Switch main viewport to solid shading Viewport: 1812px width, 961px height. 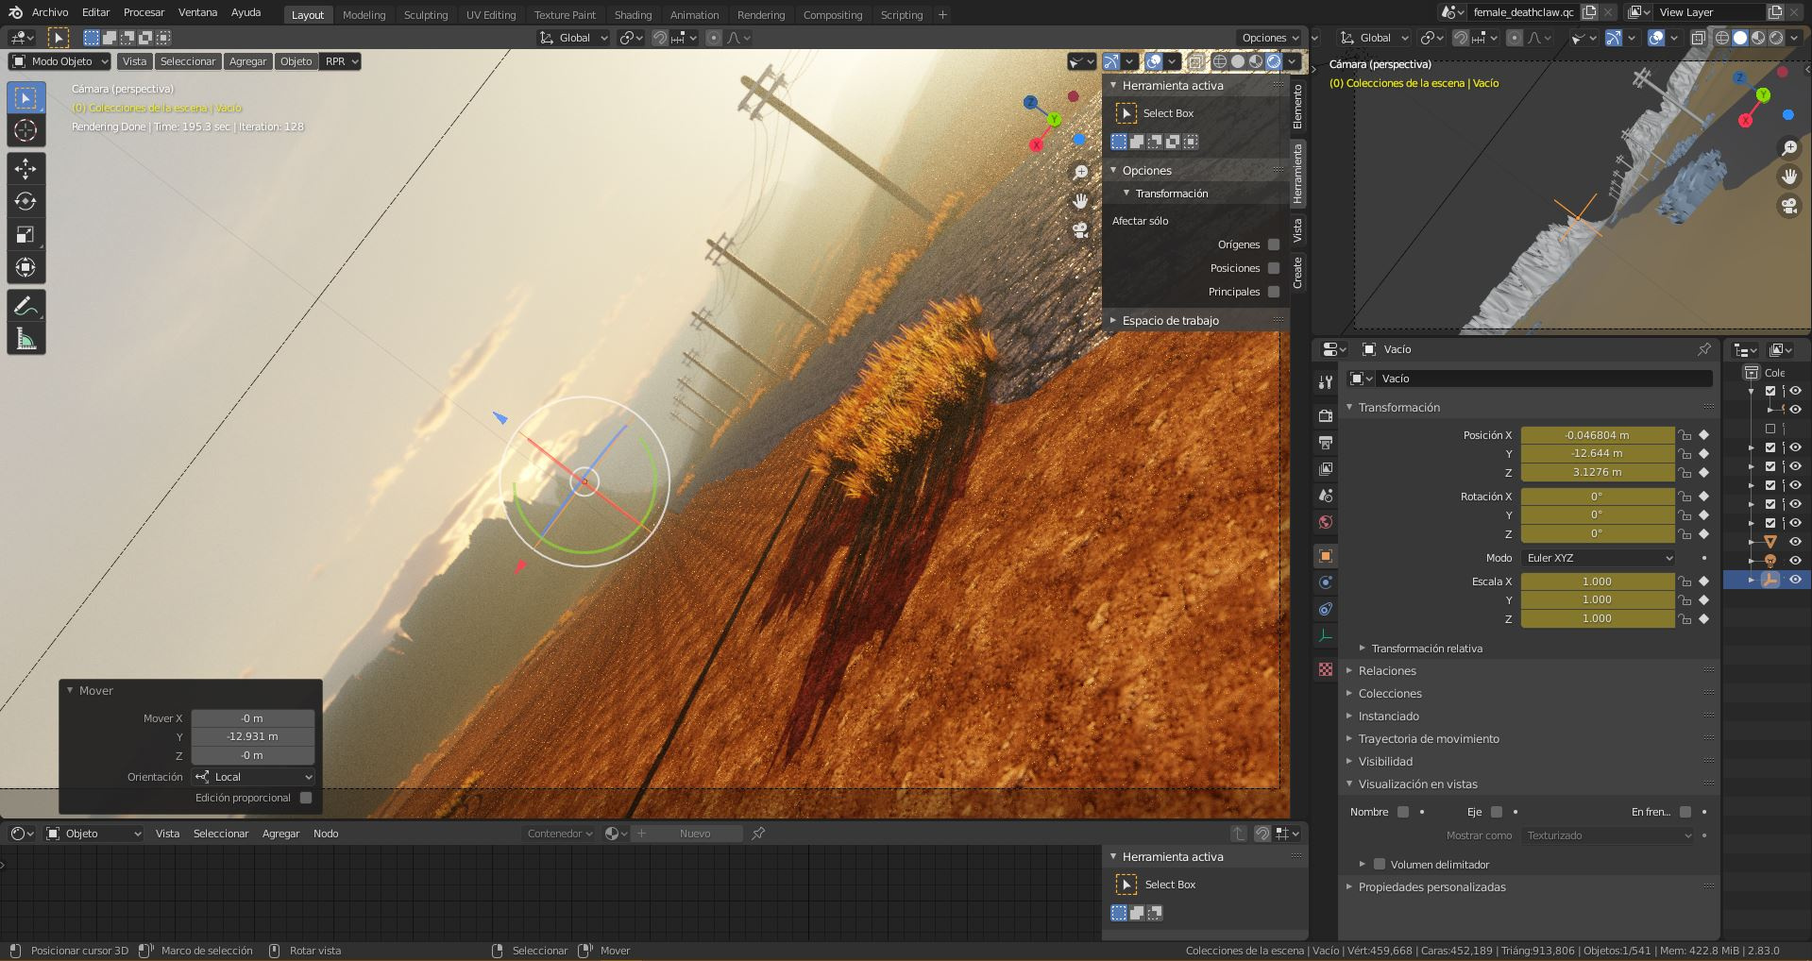1238,62
